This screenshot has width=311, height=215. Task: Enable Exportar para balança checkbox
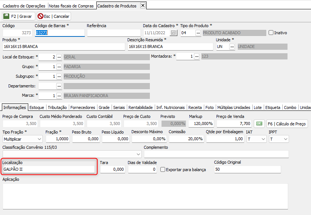(x=163, y=170)
